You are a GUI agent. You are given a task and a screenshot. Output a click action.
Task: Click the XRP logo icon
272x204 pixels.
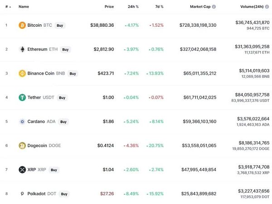tap(22, 170)
